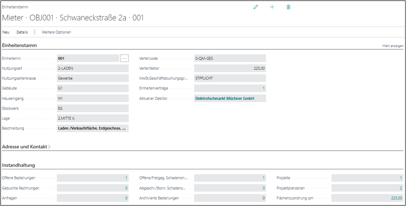Click the pencil edit icon
The image size is (406, 206).
pyautogui.click(x=255, y=7)
